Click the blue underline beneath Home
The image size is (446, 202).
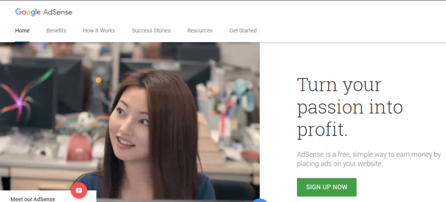pyautogui.click(x=22, y=42)
